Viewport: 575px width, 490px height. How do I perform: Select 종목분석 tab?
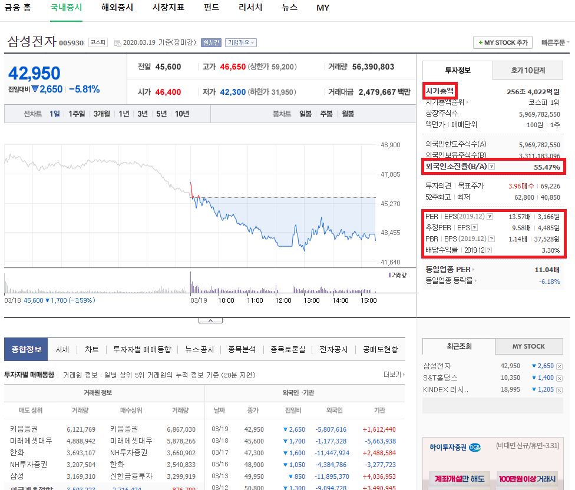click(x=242, y=350)
